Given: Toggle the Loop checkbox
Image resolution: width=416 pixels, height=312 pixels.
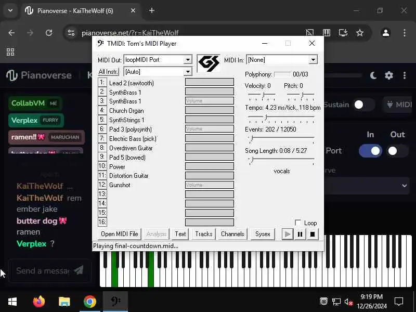Looking at the screenshot, I should point(298,223).
